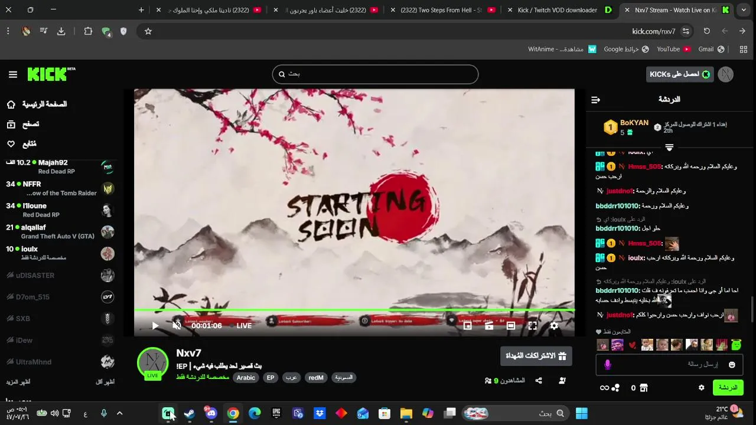Collapse the chat panel
The width and height of the screenshot is (756, 425).
(595, 100)
